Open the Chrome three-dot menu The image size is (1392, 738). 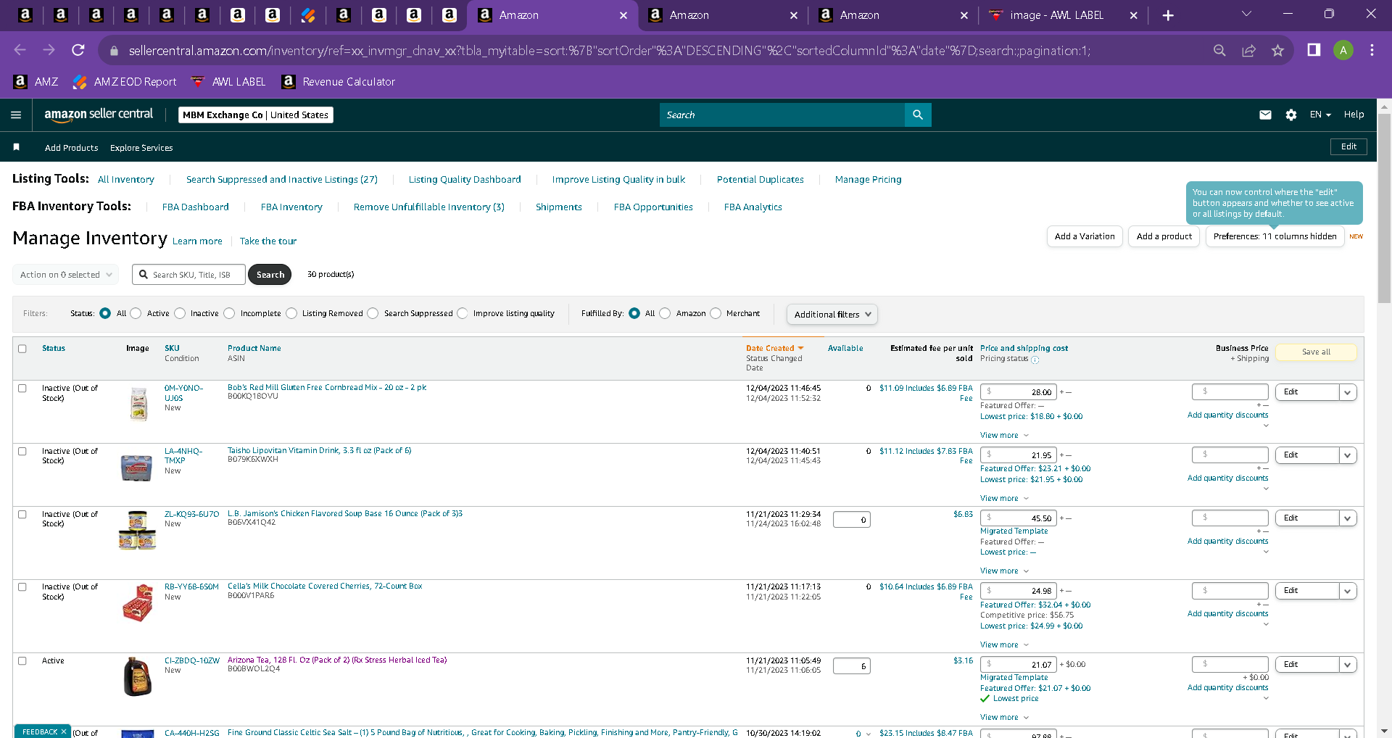click(x=1372, y=50)
